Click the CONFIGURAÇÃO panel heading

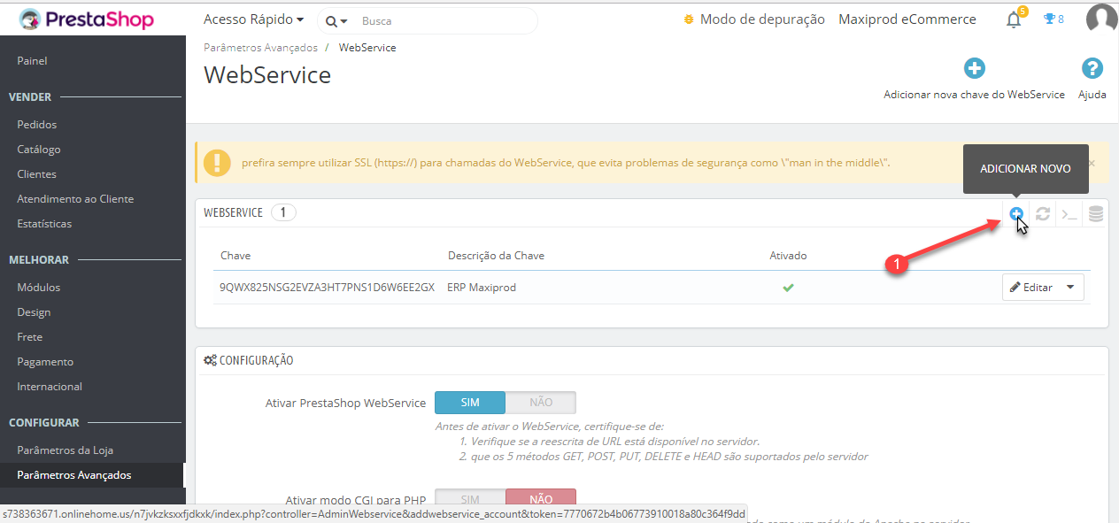249,360
